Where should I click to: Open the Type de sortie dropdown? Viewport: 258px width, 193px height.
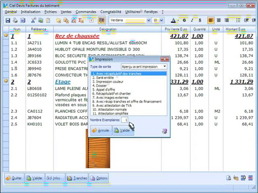pos(144,67)
